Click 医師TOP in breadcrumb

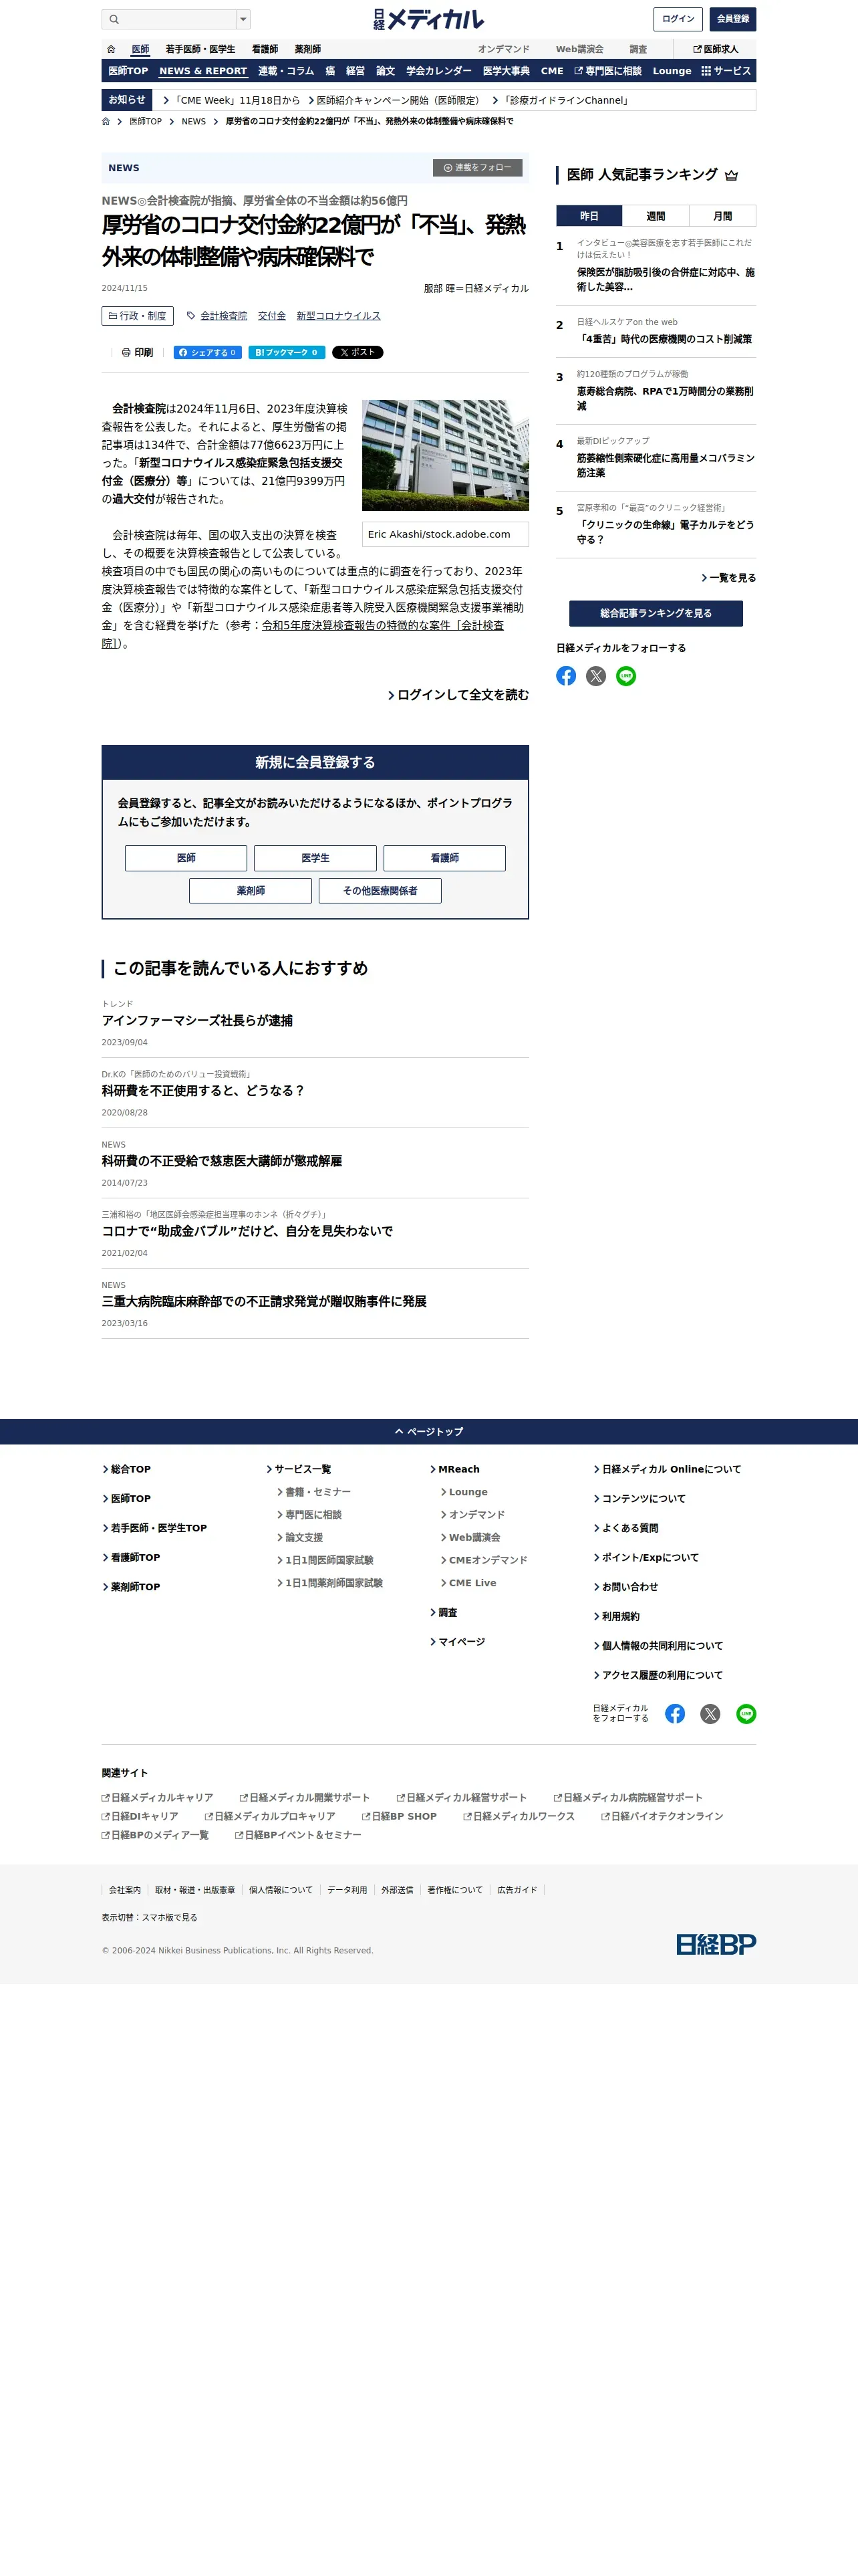145,121
